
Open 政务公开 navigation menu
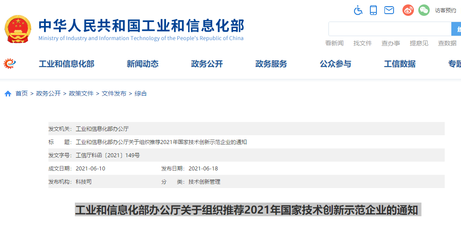point(207,64)
